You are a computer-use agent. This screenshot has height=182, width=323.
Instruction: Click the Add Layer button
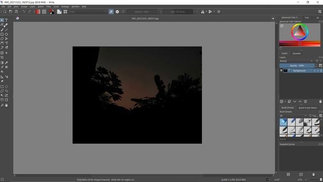coord(282,102)
